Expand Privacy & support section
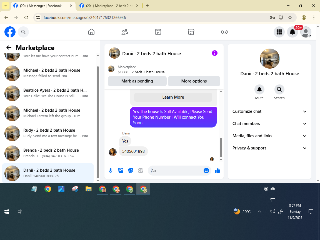 [269, 148]
